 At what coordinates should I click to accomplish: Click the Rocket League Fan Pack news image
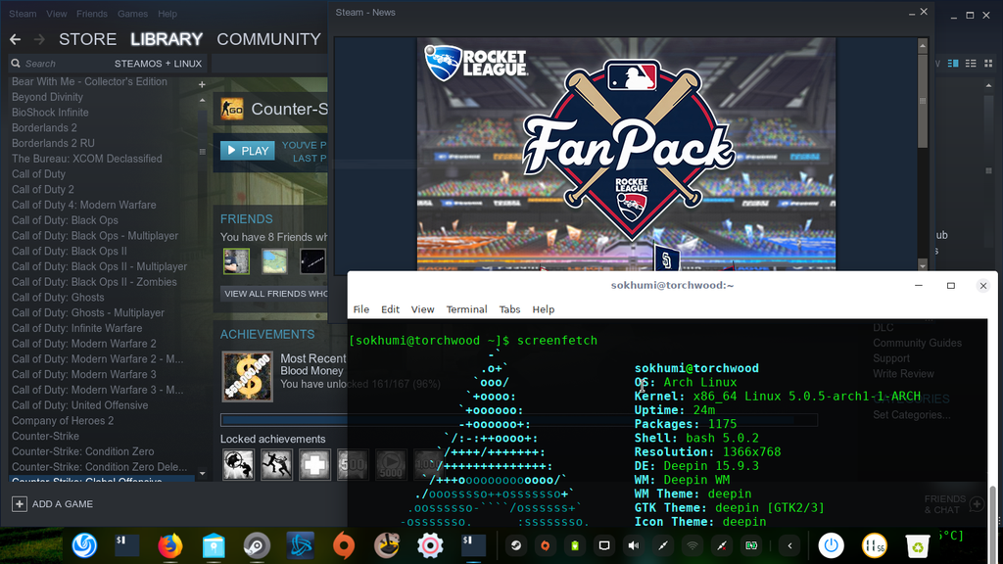(626, 154)
